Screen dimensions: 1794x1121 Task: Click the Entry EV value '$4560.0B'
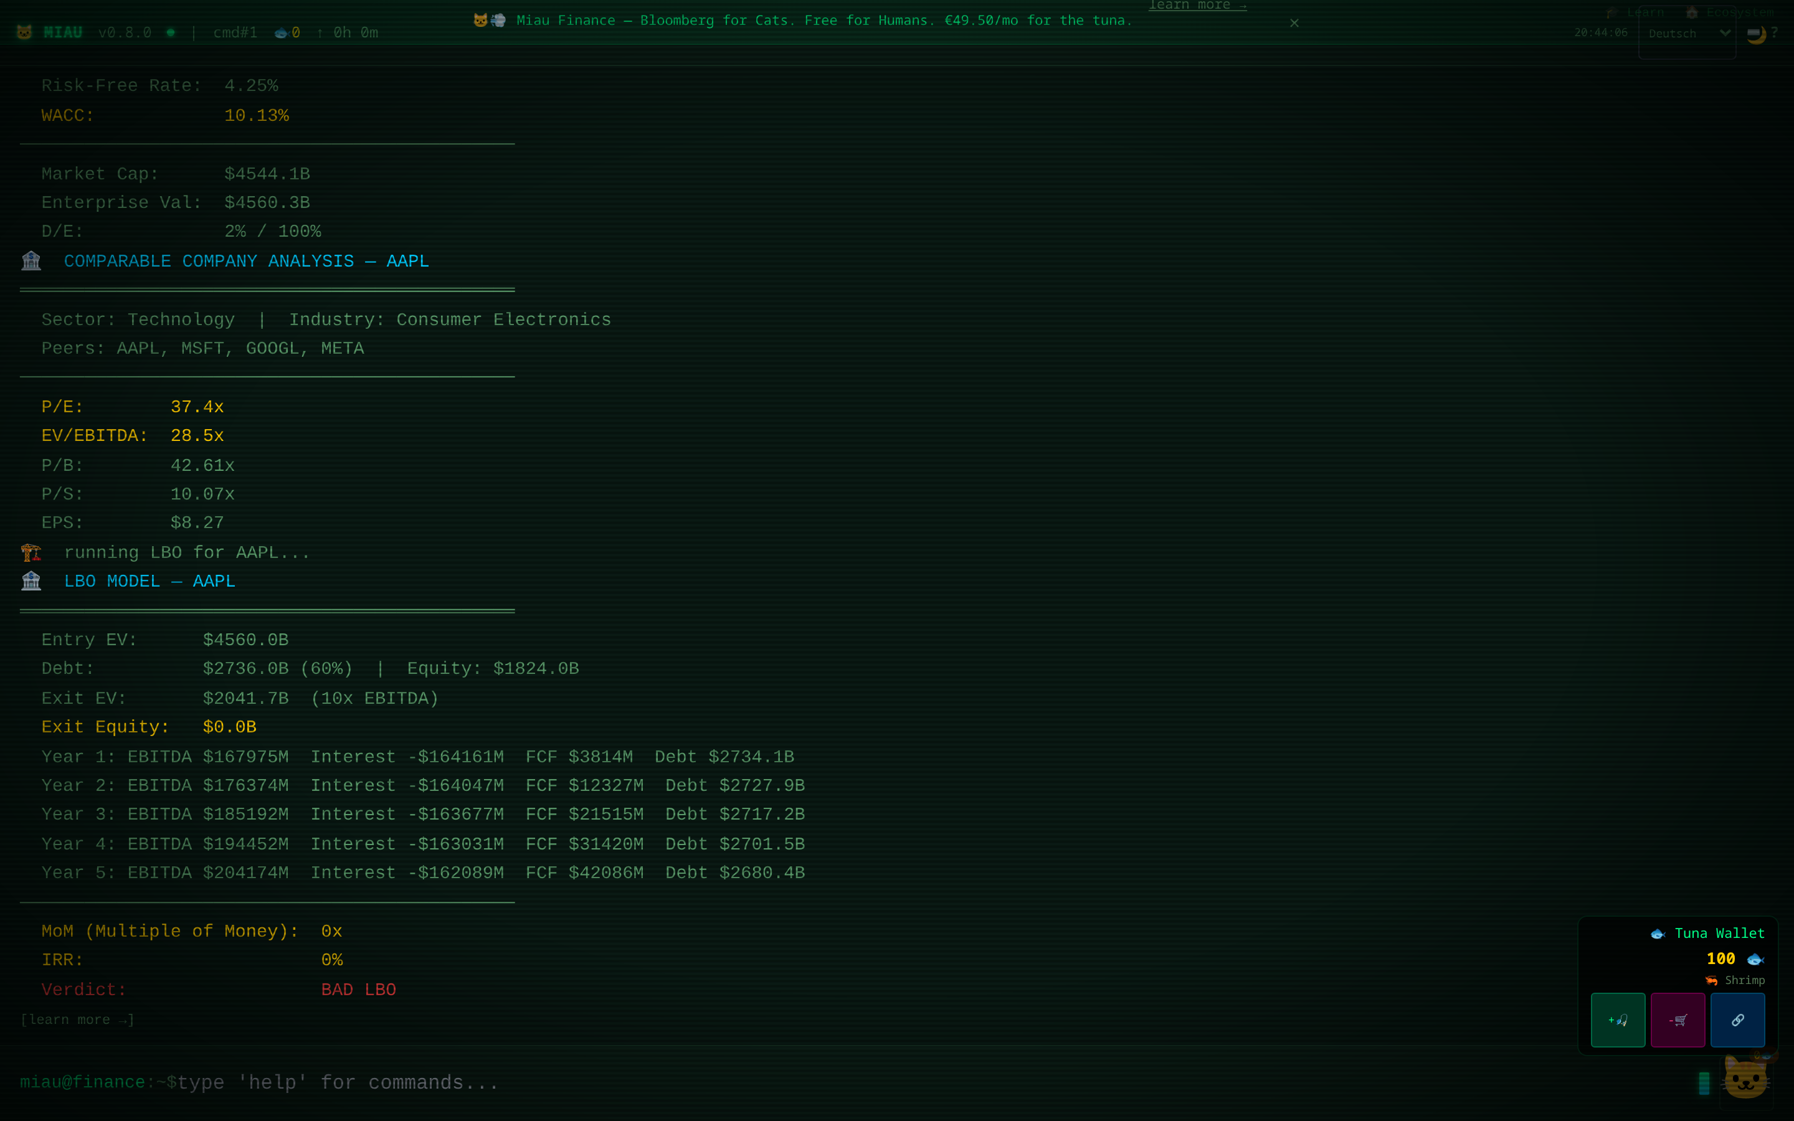pos(245,640)
